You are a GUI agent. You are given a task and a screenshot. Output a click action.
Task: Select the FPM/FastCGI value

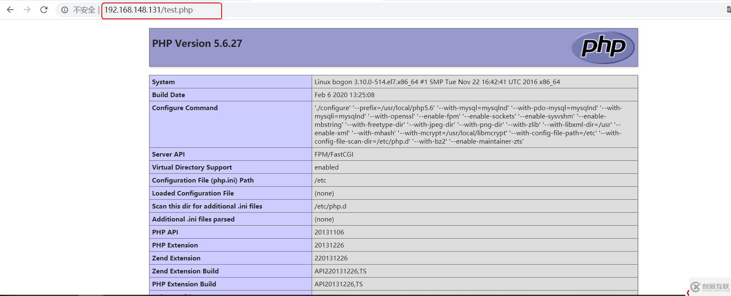334,154
